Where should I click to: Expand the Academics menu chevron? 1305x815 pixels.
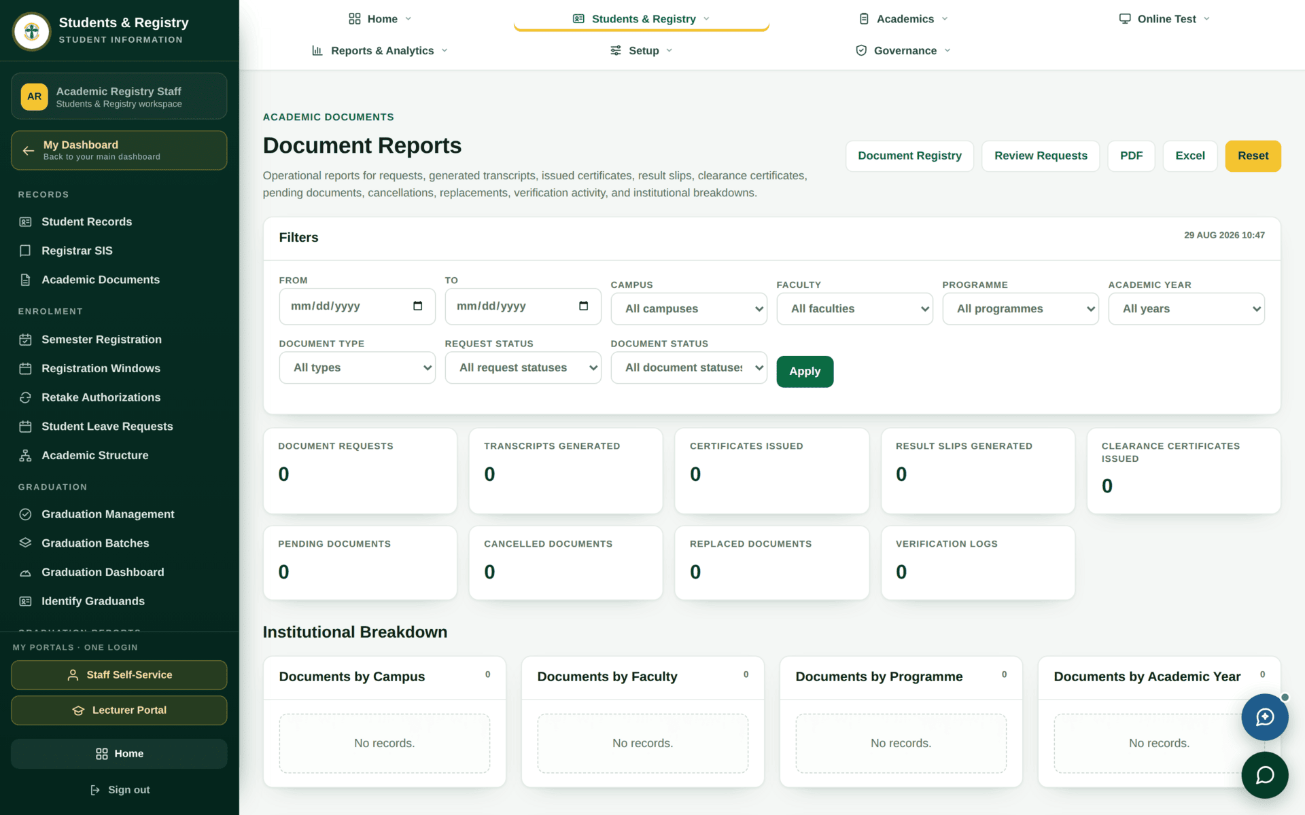(945, 19)
